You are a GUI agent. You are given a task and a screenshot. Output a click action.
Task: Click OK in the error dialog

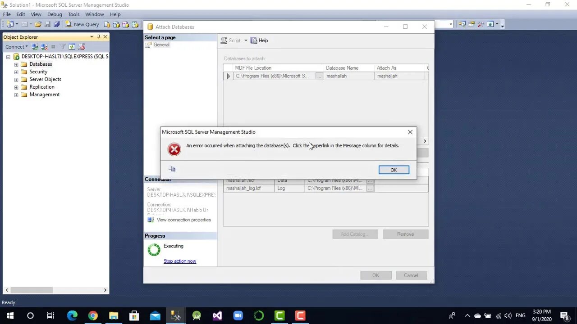[394, 170]
